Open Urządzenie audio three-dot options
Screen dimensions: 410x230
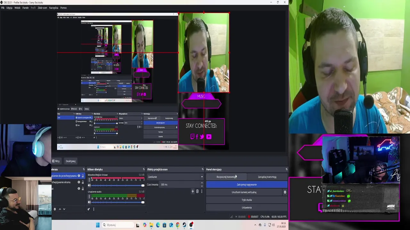coord(89,197)
